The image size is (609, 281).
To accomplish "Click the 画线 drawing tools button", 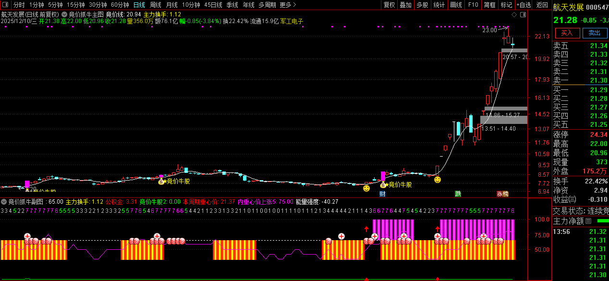I will pos(456,5).
